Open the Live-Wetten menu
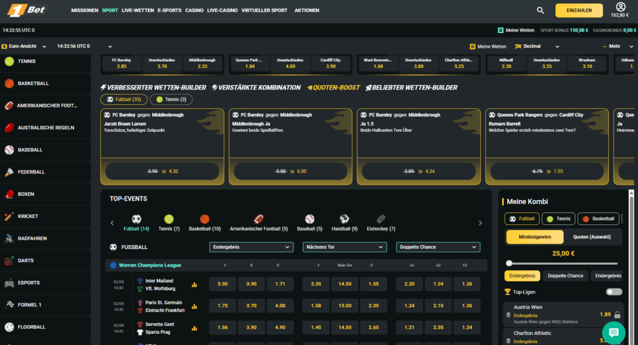 (x=138, y=11)
